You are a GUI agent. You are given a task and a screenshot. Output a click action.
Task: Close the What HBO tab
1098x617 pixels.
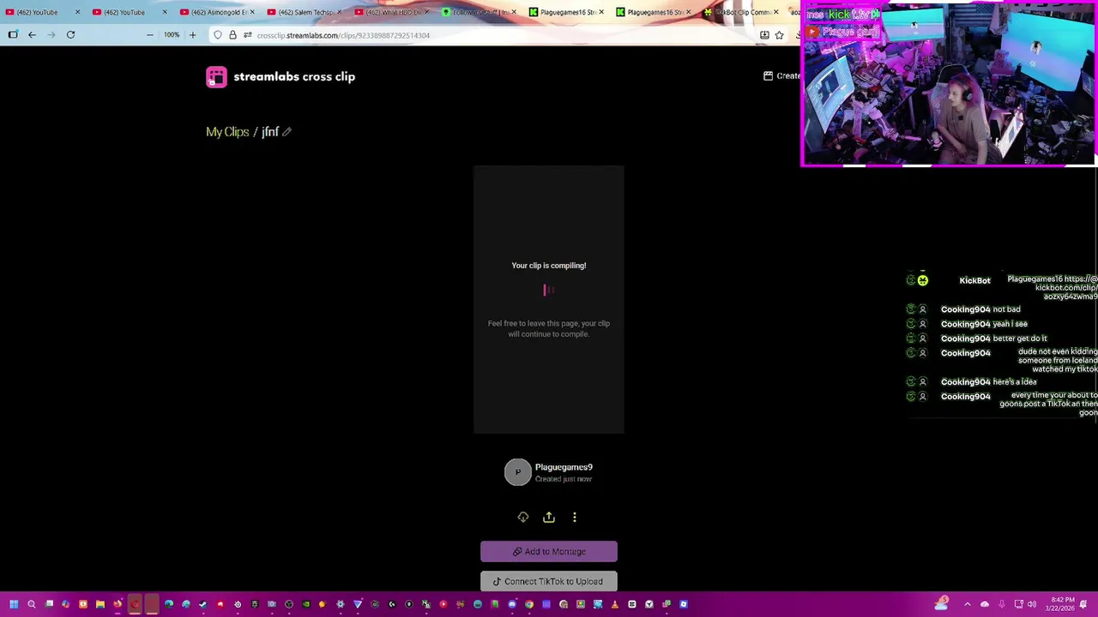[426, 12]
